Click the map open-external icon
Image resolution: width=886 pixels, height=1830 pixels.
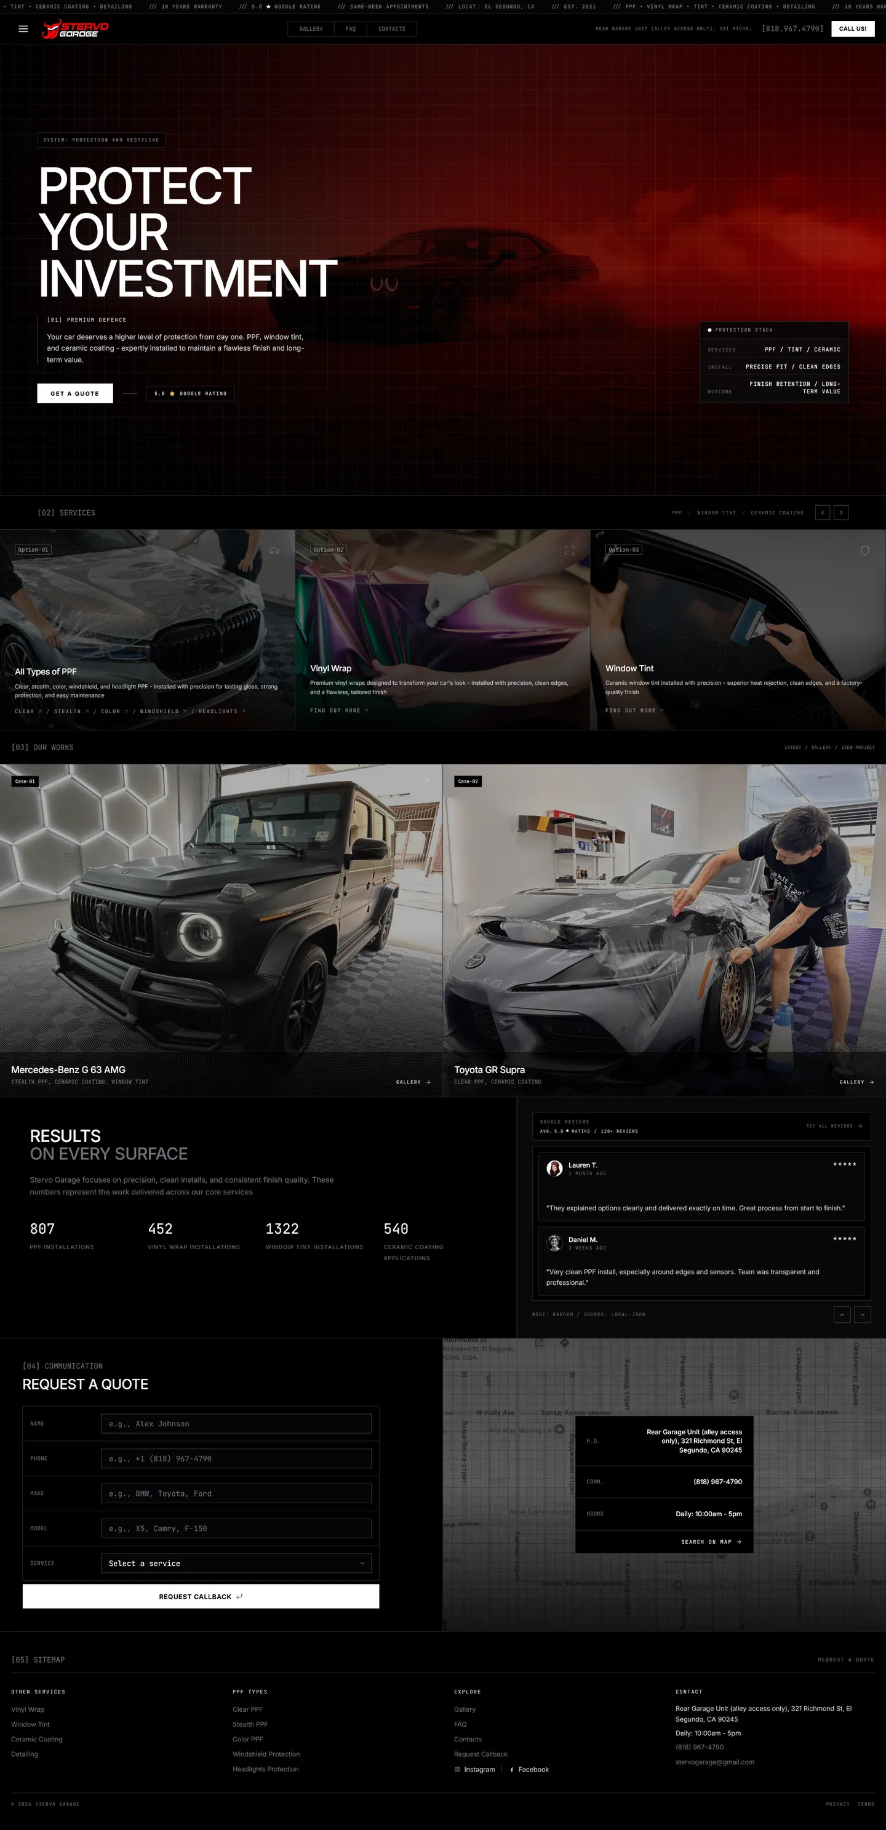point(539,1343)
